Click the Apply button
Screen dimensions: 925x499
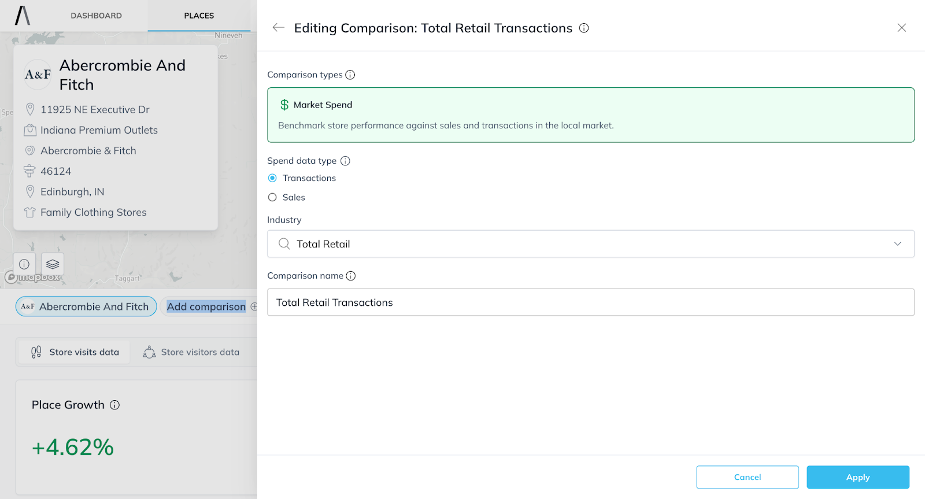point(858,477)
